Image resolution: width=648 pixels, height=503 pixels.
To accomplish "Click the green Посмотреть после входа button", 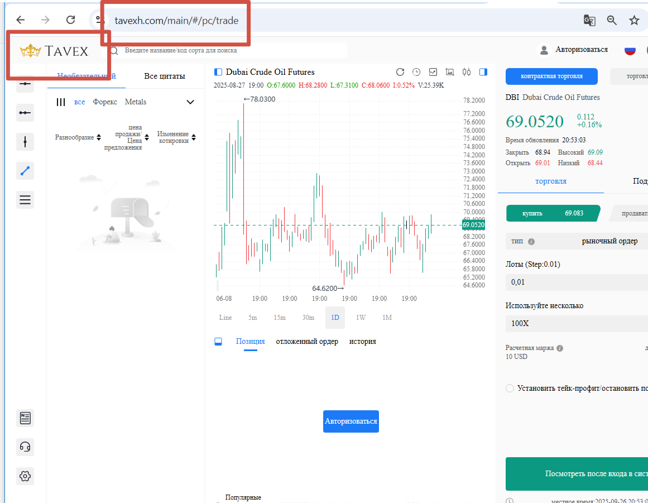I will (x=577, y=473).
